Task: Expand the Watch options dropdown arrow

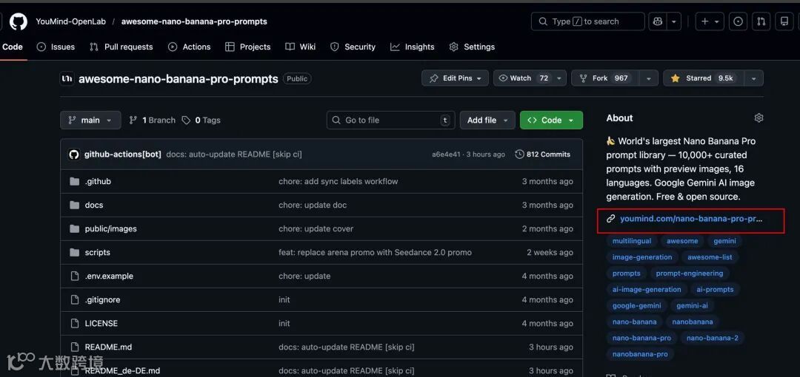Action: [x=560, y=78]
